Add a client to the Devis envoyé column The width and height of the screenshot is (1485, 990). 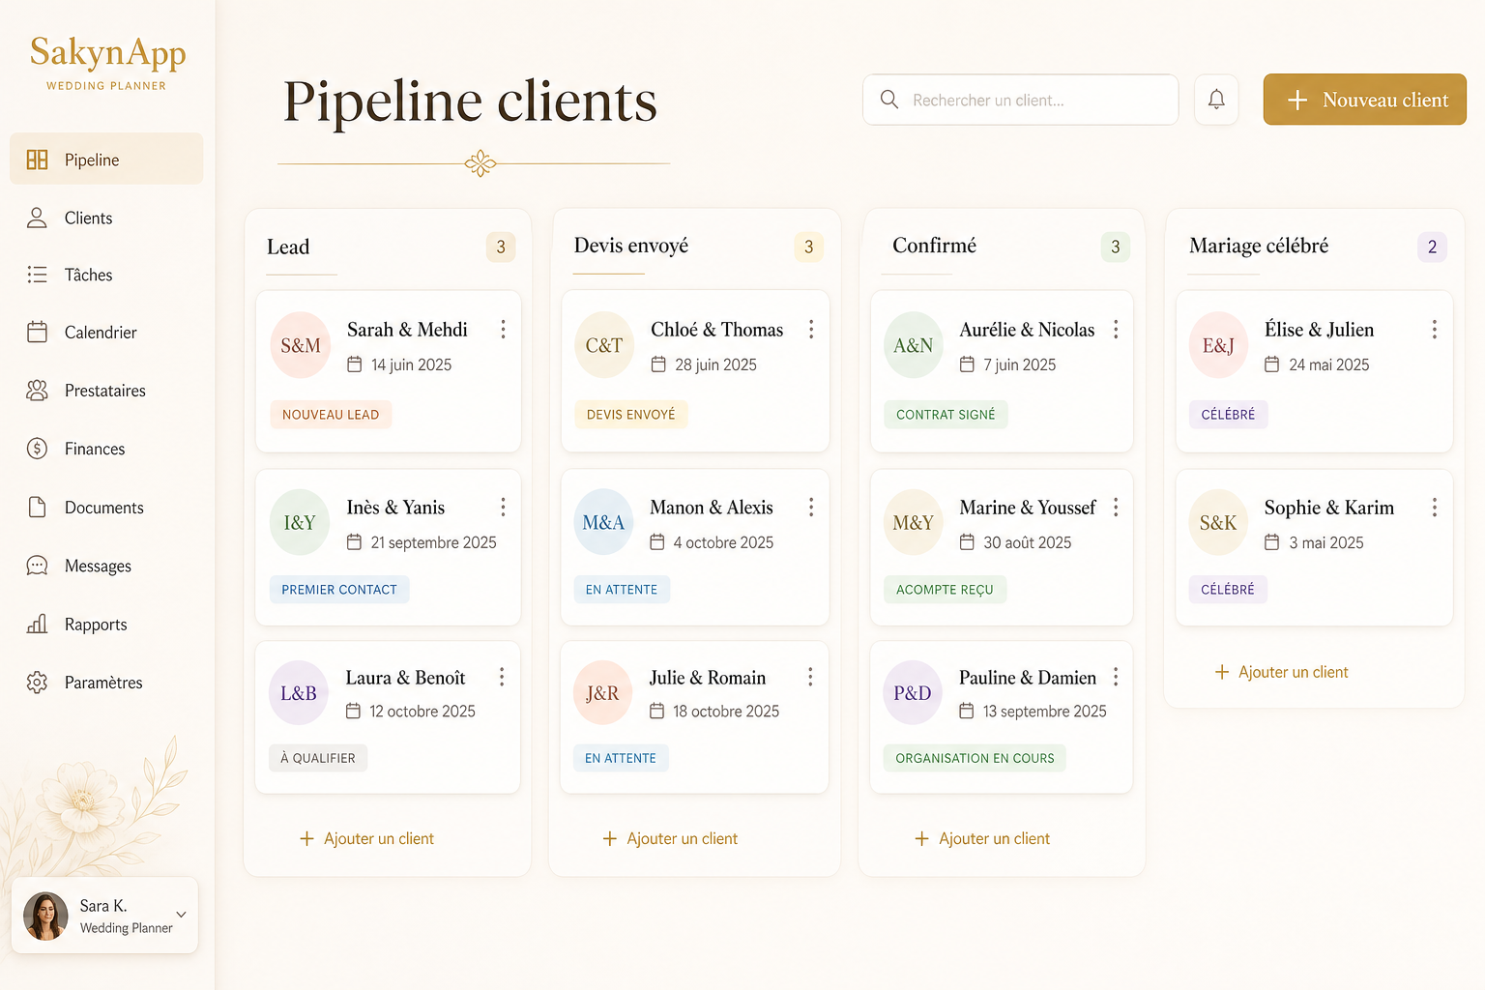click(x=670, y=838)
